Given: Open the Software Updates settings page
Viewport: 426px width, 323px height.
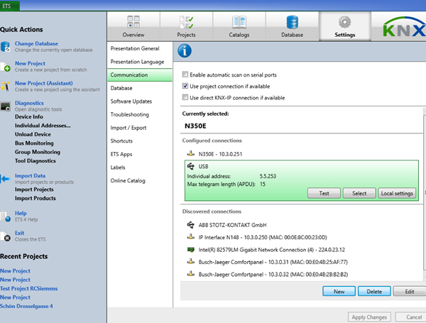Looking at the screenshot, I should point(140,102).
